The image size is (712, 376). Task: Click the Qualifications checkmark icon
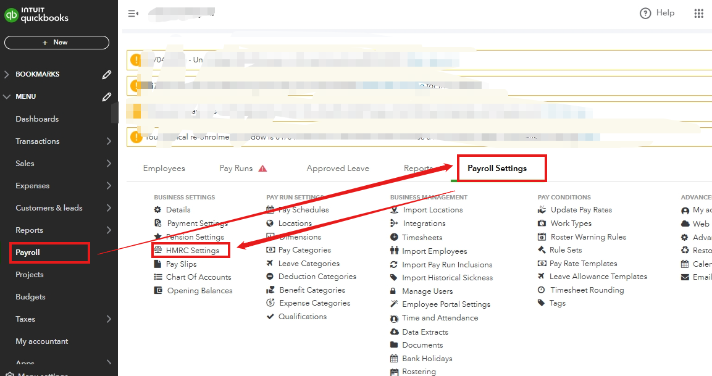(270, 317)
